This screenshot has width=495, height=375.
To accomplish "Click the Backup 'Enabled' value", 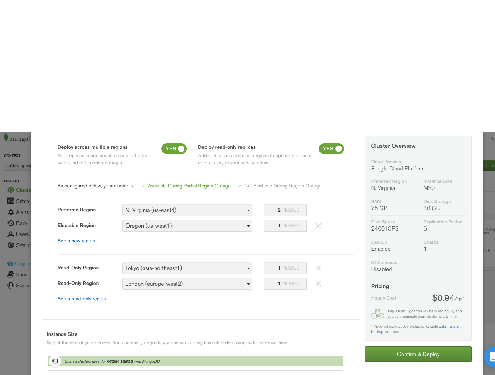I will pyautogui.click(x=381, y=249).
